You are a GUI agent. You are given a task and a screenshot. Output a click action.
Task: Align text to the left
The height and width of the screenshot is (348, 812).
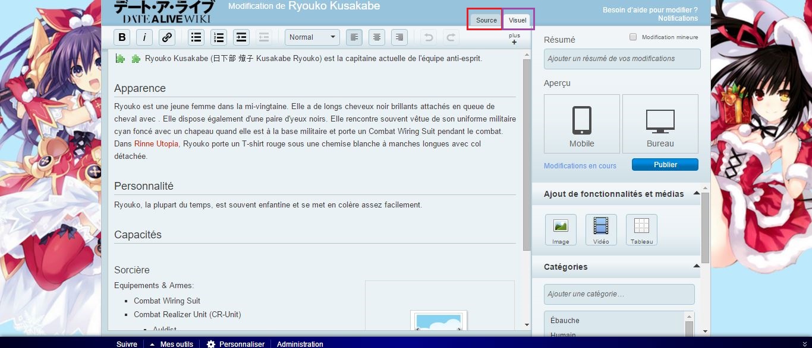(354, 37)
